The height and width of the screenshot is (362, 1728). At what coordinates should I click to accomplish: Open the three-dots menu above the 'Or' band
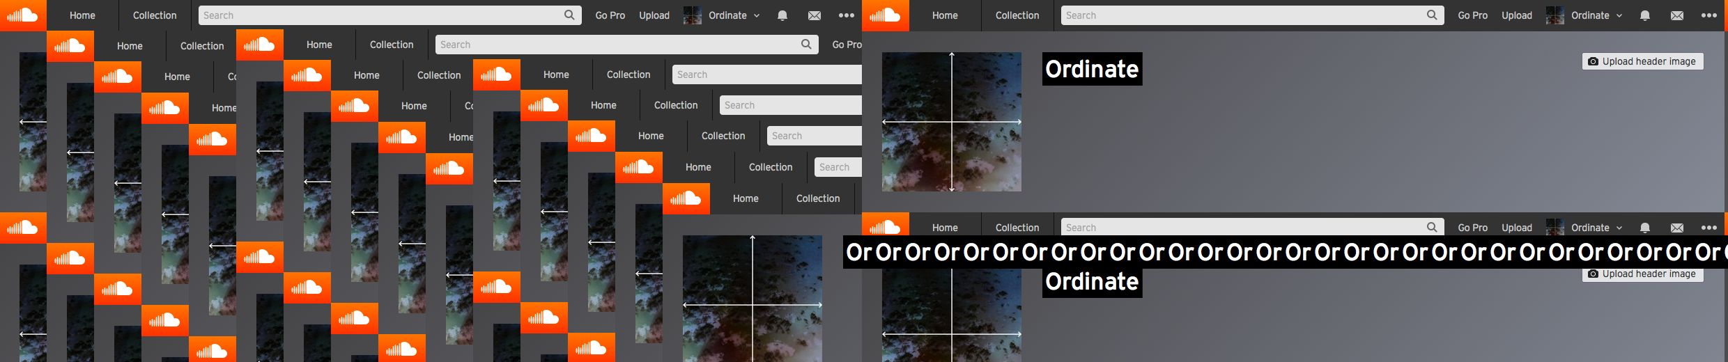1709,228
